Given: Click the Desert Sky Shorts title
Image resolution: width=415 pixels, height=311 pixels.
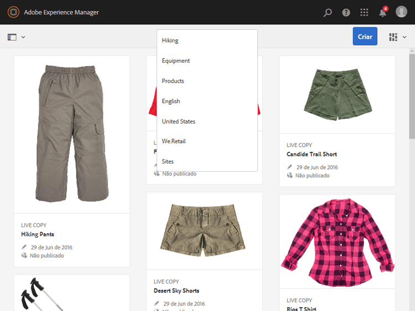Looking at the screenshot, I should (x=177, y=290).
